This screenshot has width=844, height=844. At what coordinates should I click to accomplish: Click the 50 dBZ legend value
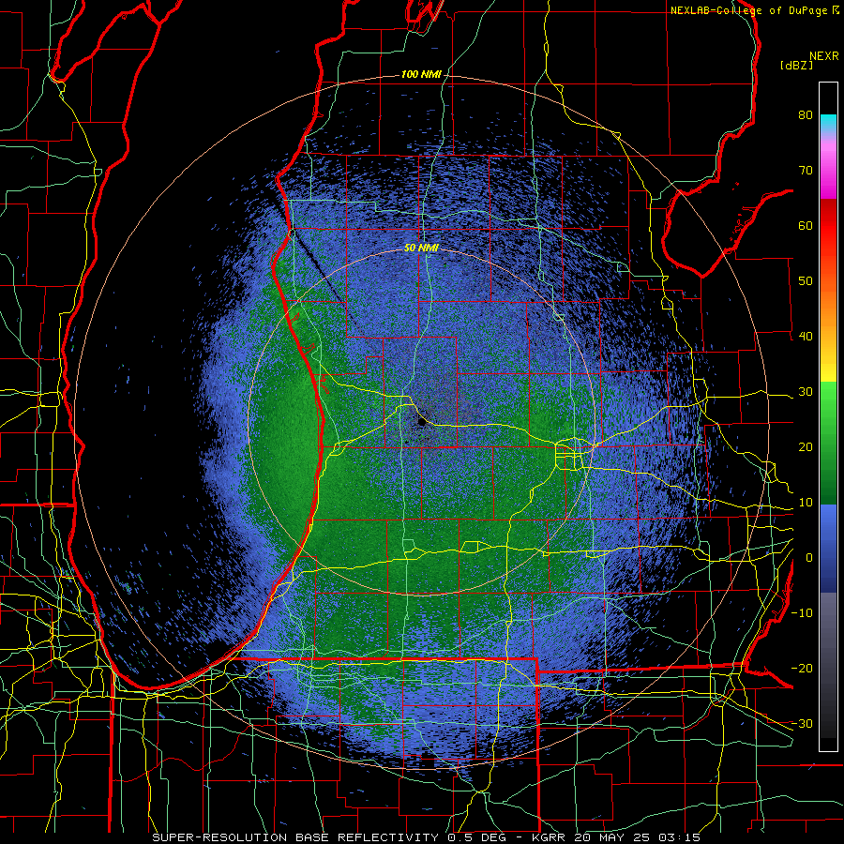point(806,281)
